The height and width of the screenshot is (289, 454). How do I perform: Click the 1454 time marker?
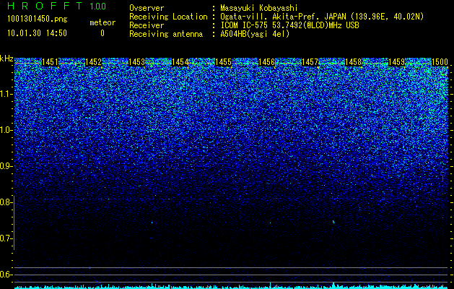pos(180,62)
